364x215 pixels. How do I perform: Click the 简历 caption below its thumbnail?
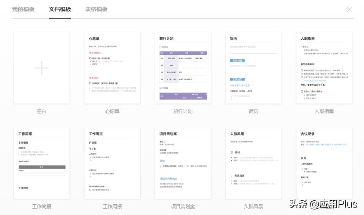click(254, 111)
